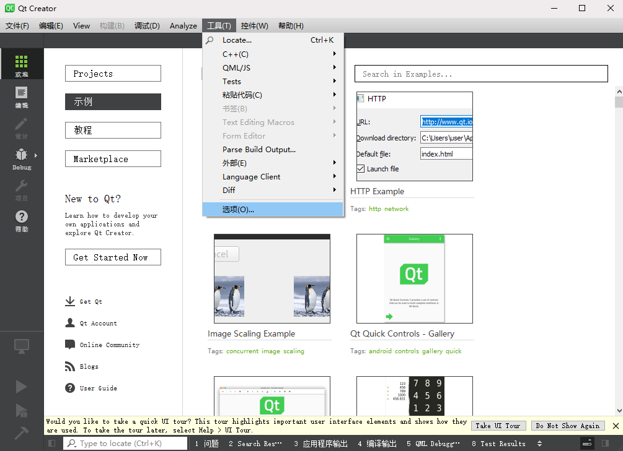Image resolution: width=623 pixels, height=451 pixels.
Task: Open the kit selector monitor icon
Action: [x=22, y=346]
